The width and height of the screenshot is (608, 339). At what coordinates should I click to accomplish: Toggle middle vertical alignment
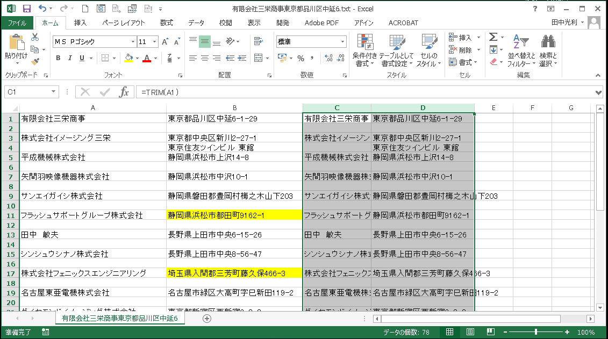pyautogui.click(x=205, y=41)
